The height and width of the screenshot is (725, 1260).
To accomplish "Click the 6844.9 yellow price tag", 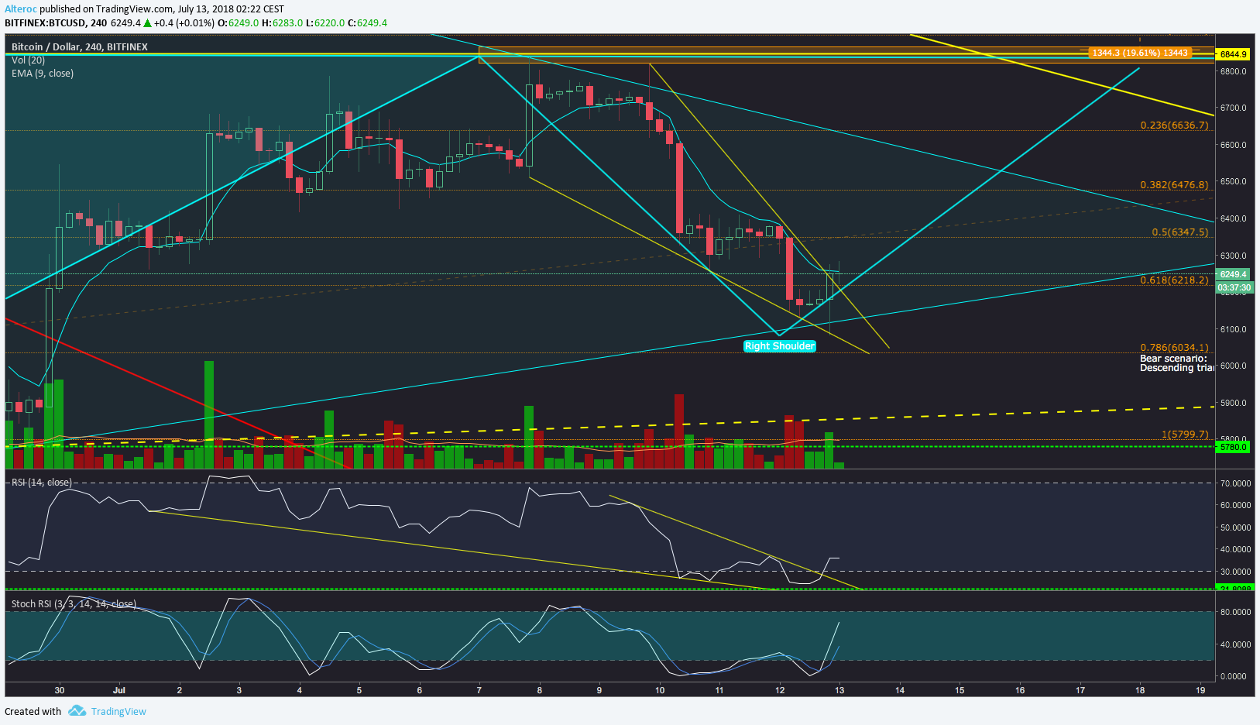I will 1233,54.
